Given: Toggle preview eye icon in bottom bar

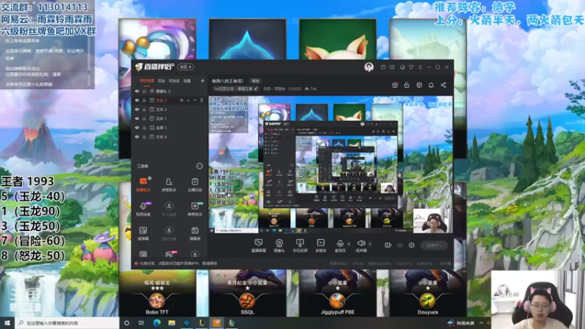Looking at the screenshot, I should pos(400,245).
